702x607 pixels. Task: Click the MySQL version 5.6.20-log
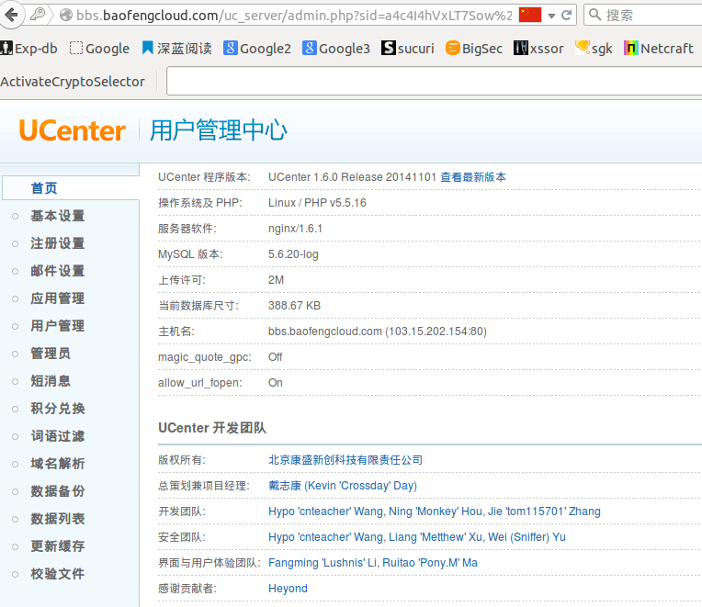pyautogui.click(x=293, y=254)
